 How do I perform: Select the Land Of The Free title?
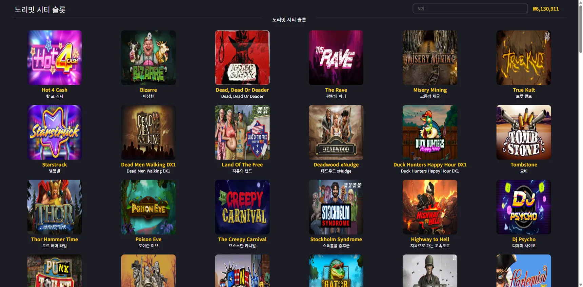tap(242, 165)
